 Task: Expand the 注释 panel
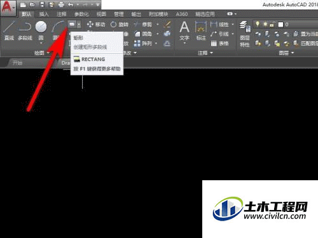(x=205, y=53)
